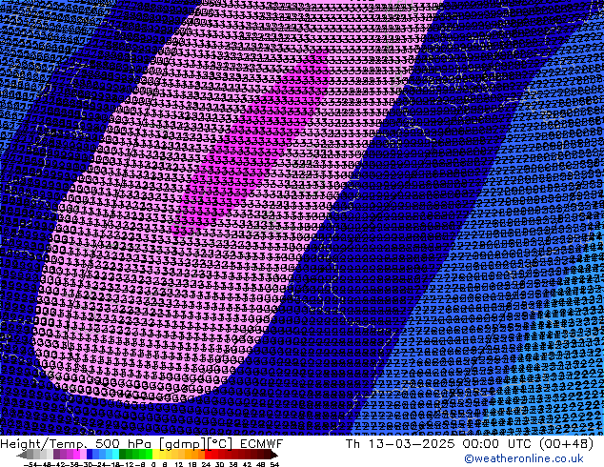Click the cyan segment of temperature legend
The height and width of the screenshot is (467, 604).
point(112,455)
